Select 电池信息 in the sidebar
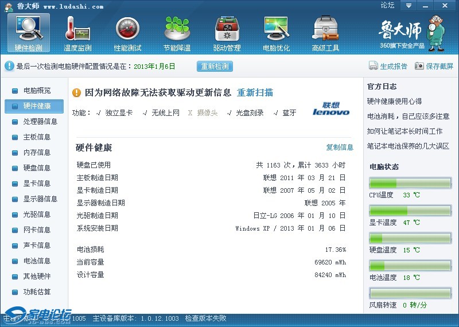459x327 pixels. point(37,261)
